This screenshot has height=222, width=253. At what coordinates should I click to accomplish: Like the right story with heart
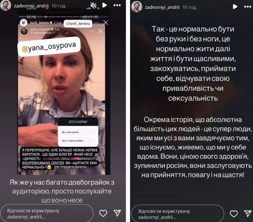point(234,214)
